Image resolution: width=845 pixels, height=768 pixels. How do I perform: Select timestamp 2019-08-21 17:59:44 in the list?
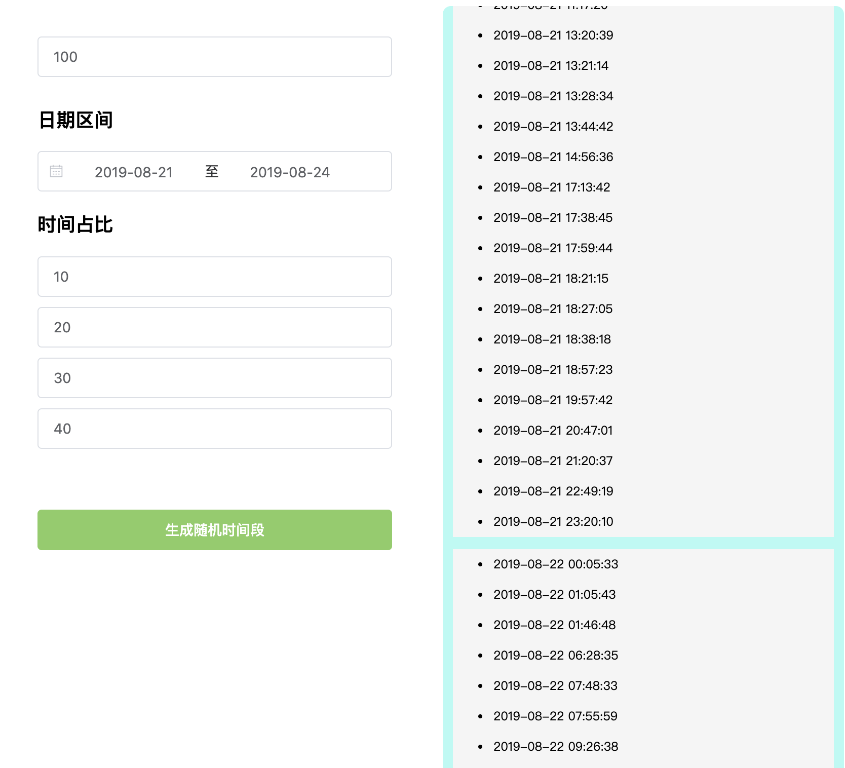(x=553, y=248)
